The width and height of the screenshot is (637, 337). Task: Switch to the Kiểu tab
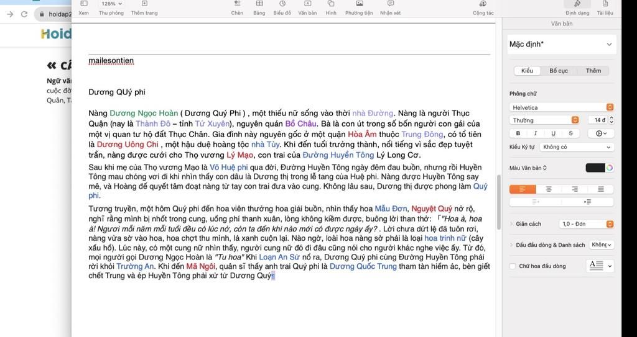pos(527,71)
